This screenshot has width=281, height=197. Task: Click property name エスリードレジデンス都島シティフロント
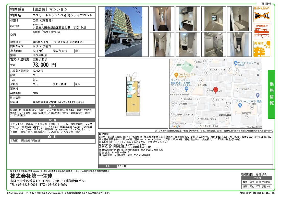click(62, 15)
